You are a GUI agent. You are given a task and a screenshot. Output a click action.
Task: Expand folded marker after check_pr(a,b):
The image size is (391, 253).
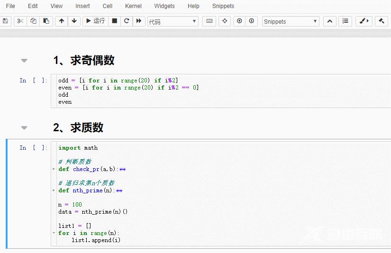(x=122, y=169)
